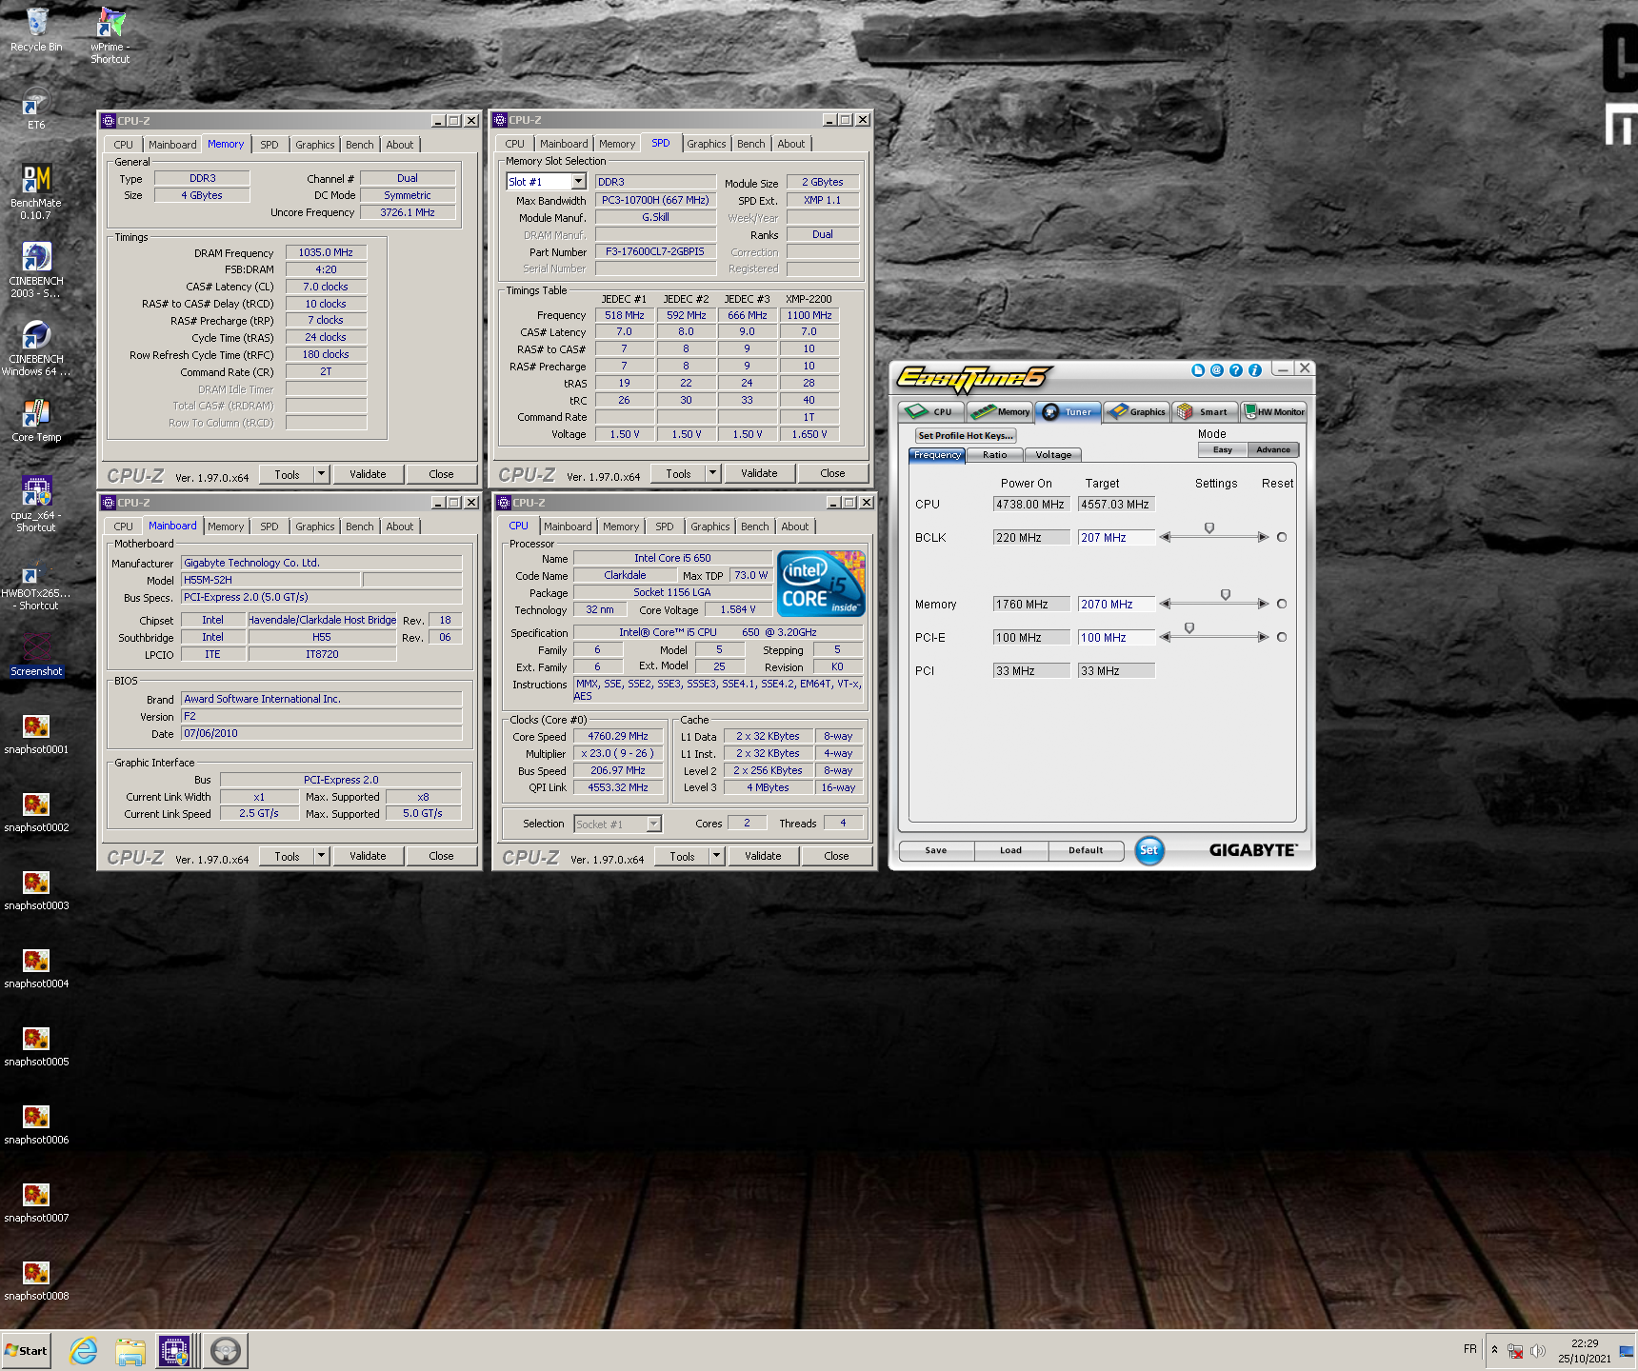The height and width of the screenshot is (1371, 1638).
Task: Show hidden system tray icons
Action: click(1494, 1350)
